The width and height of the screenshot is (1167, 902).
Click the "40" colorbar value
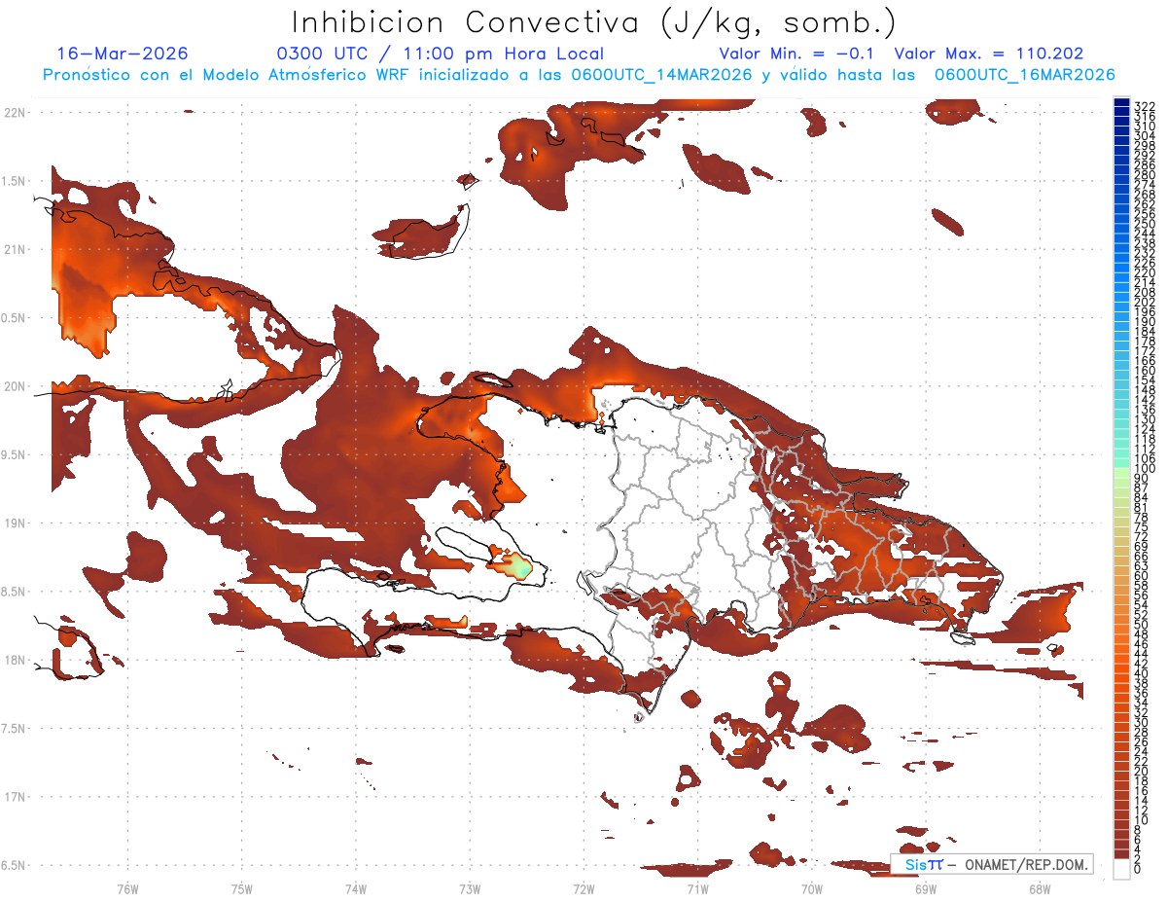click(1142, 673)
